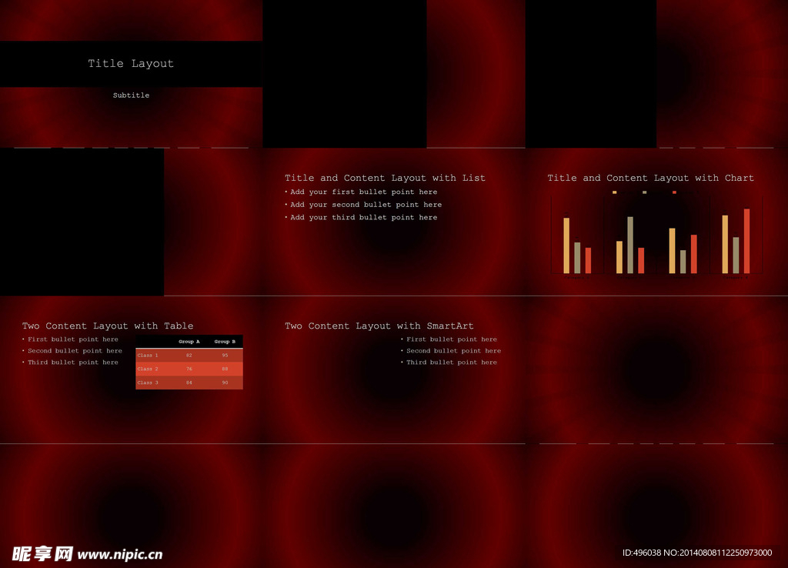Image resolution: width=788 pixels, height=568 pixels.
Task: Select "Add your third bullet point here"
Action: 363,218
